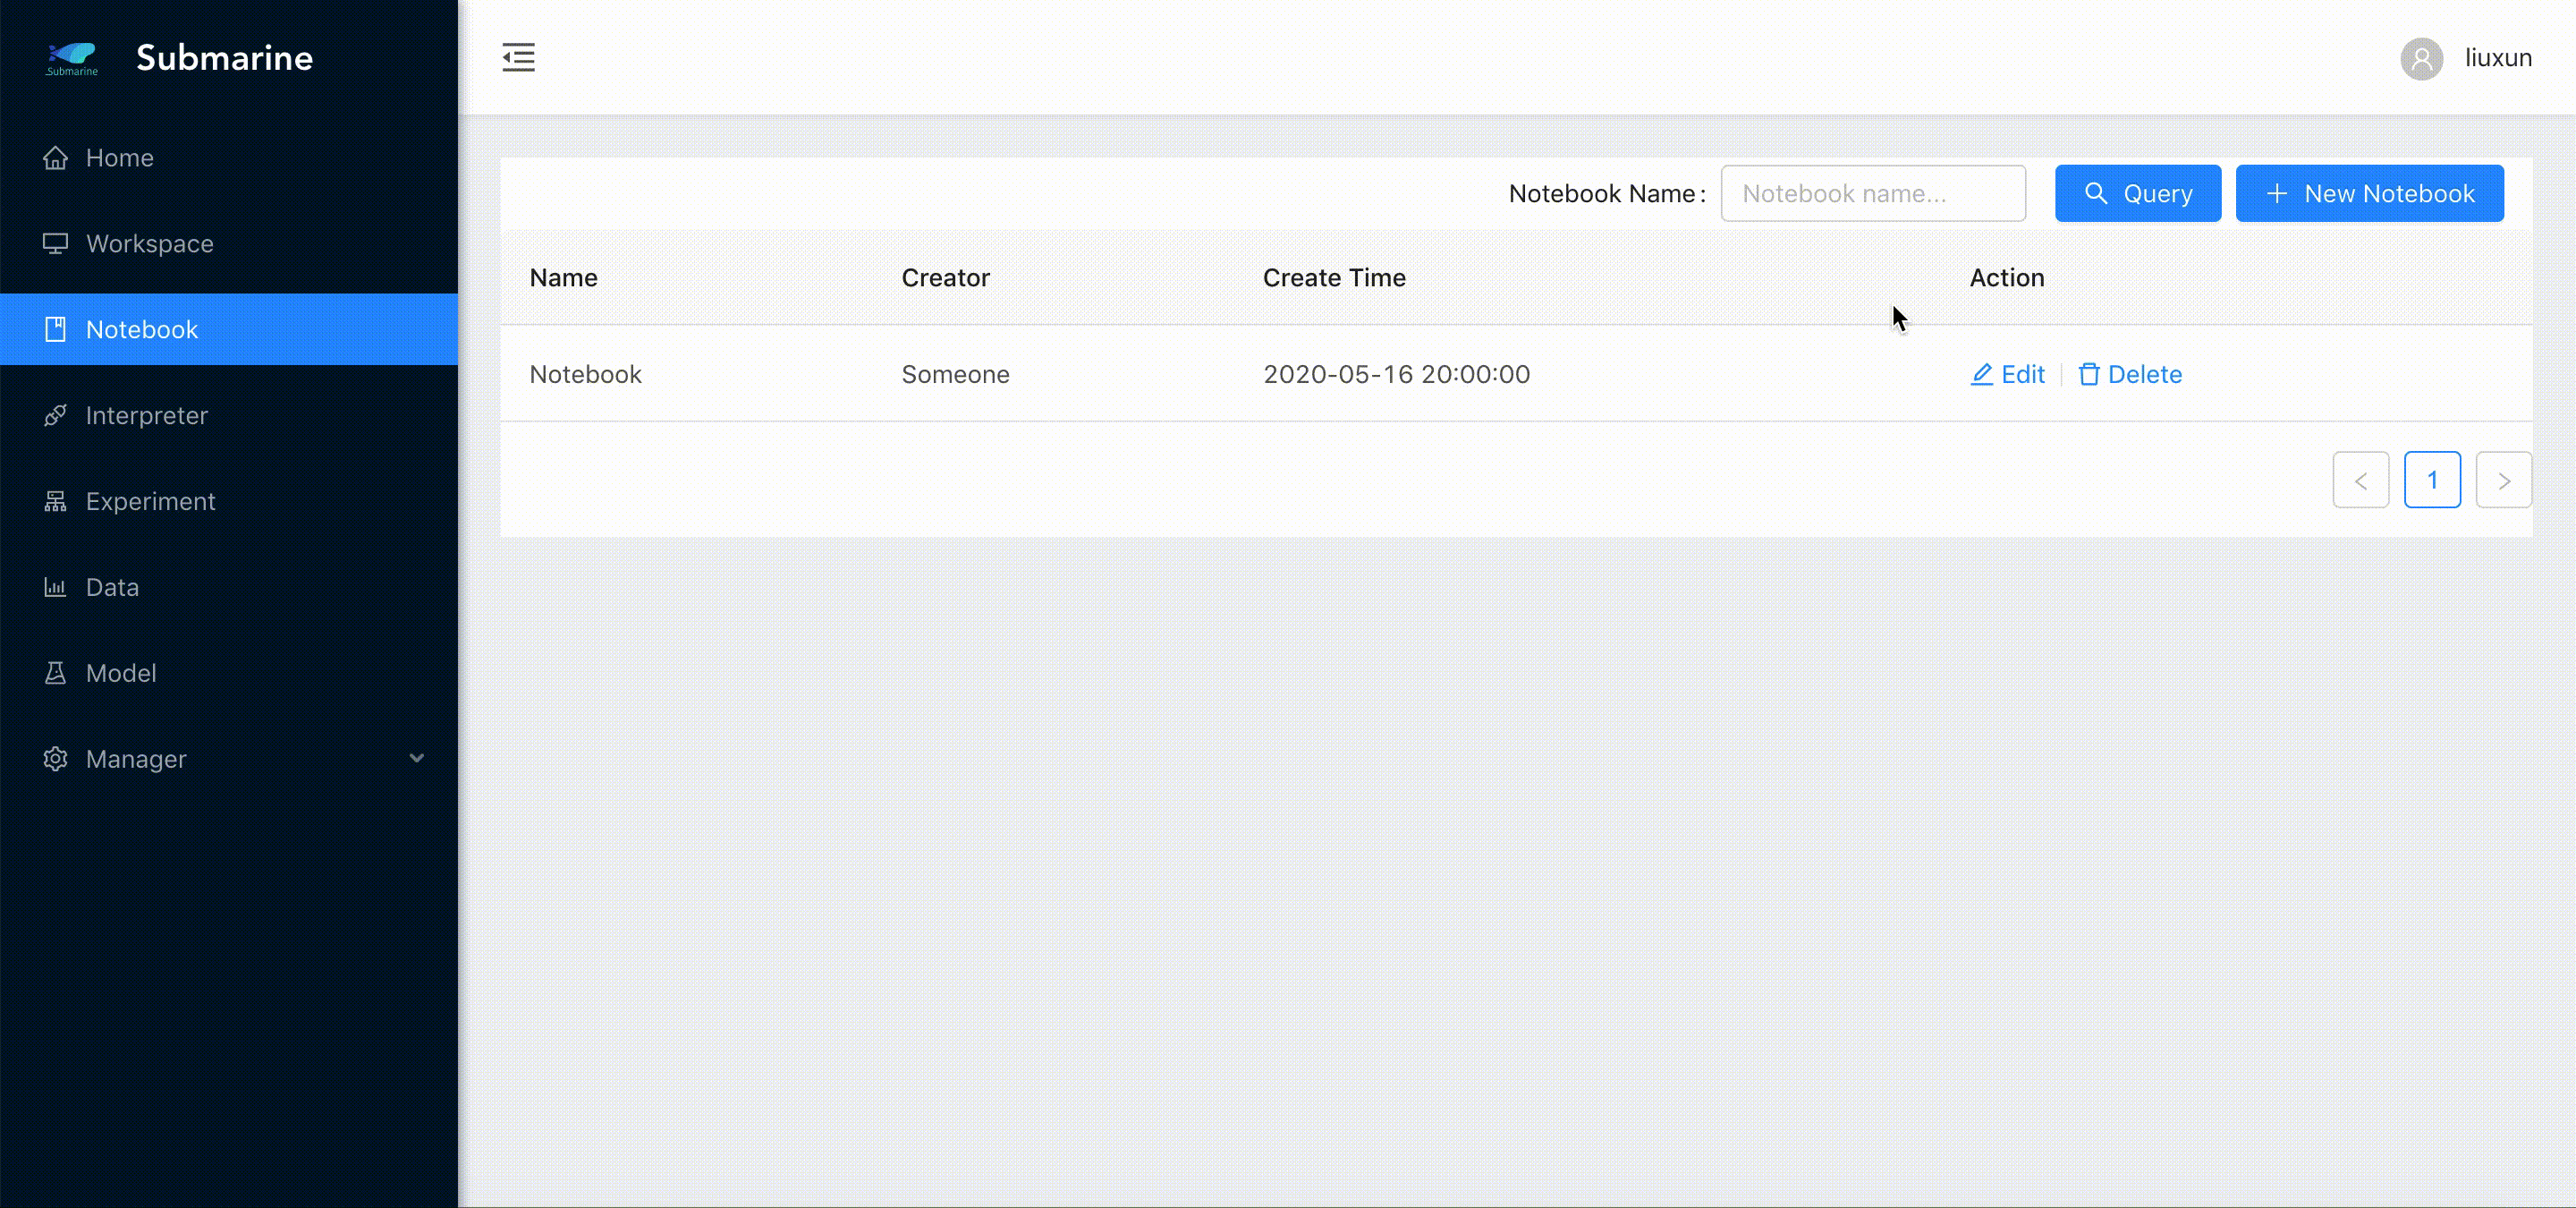Viewport: 2576px width, 1208px height.
Task: Click the Home house icon
Action: (55, 158)
